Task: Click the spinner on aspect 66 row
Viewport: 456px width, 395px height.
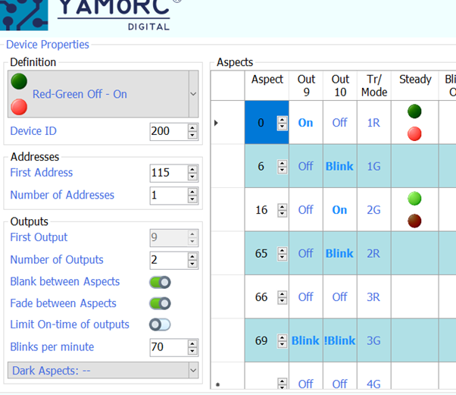Action: [x=282, y=297]
